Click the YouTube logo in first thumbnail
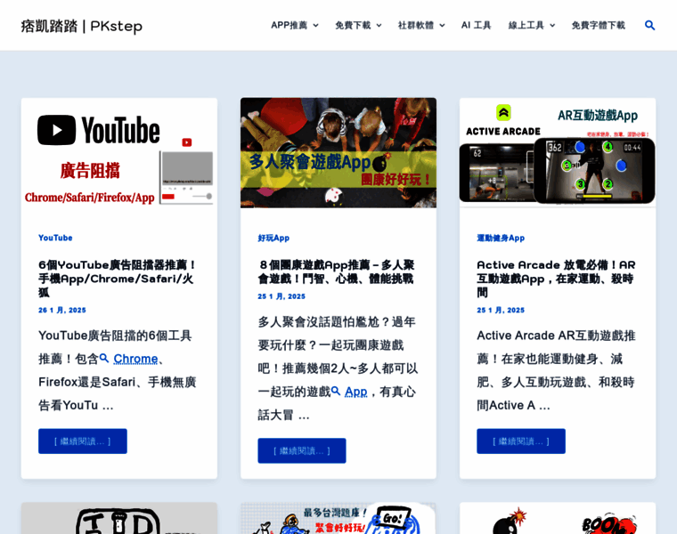 [x=99, y=130]
